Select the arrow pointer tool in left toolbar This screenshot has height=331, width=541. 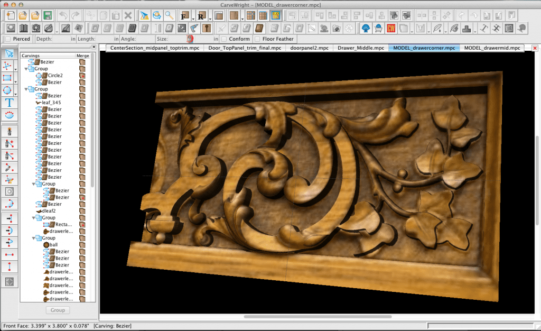pyautogui.click(x=9, y=53)
